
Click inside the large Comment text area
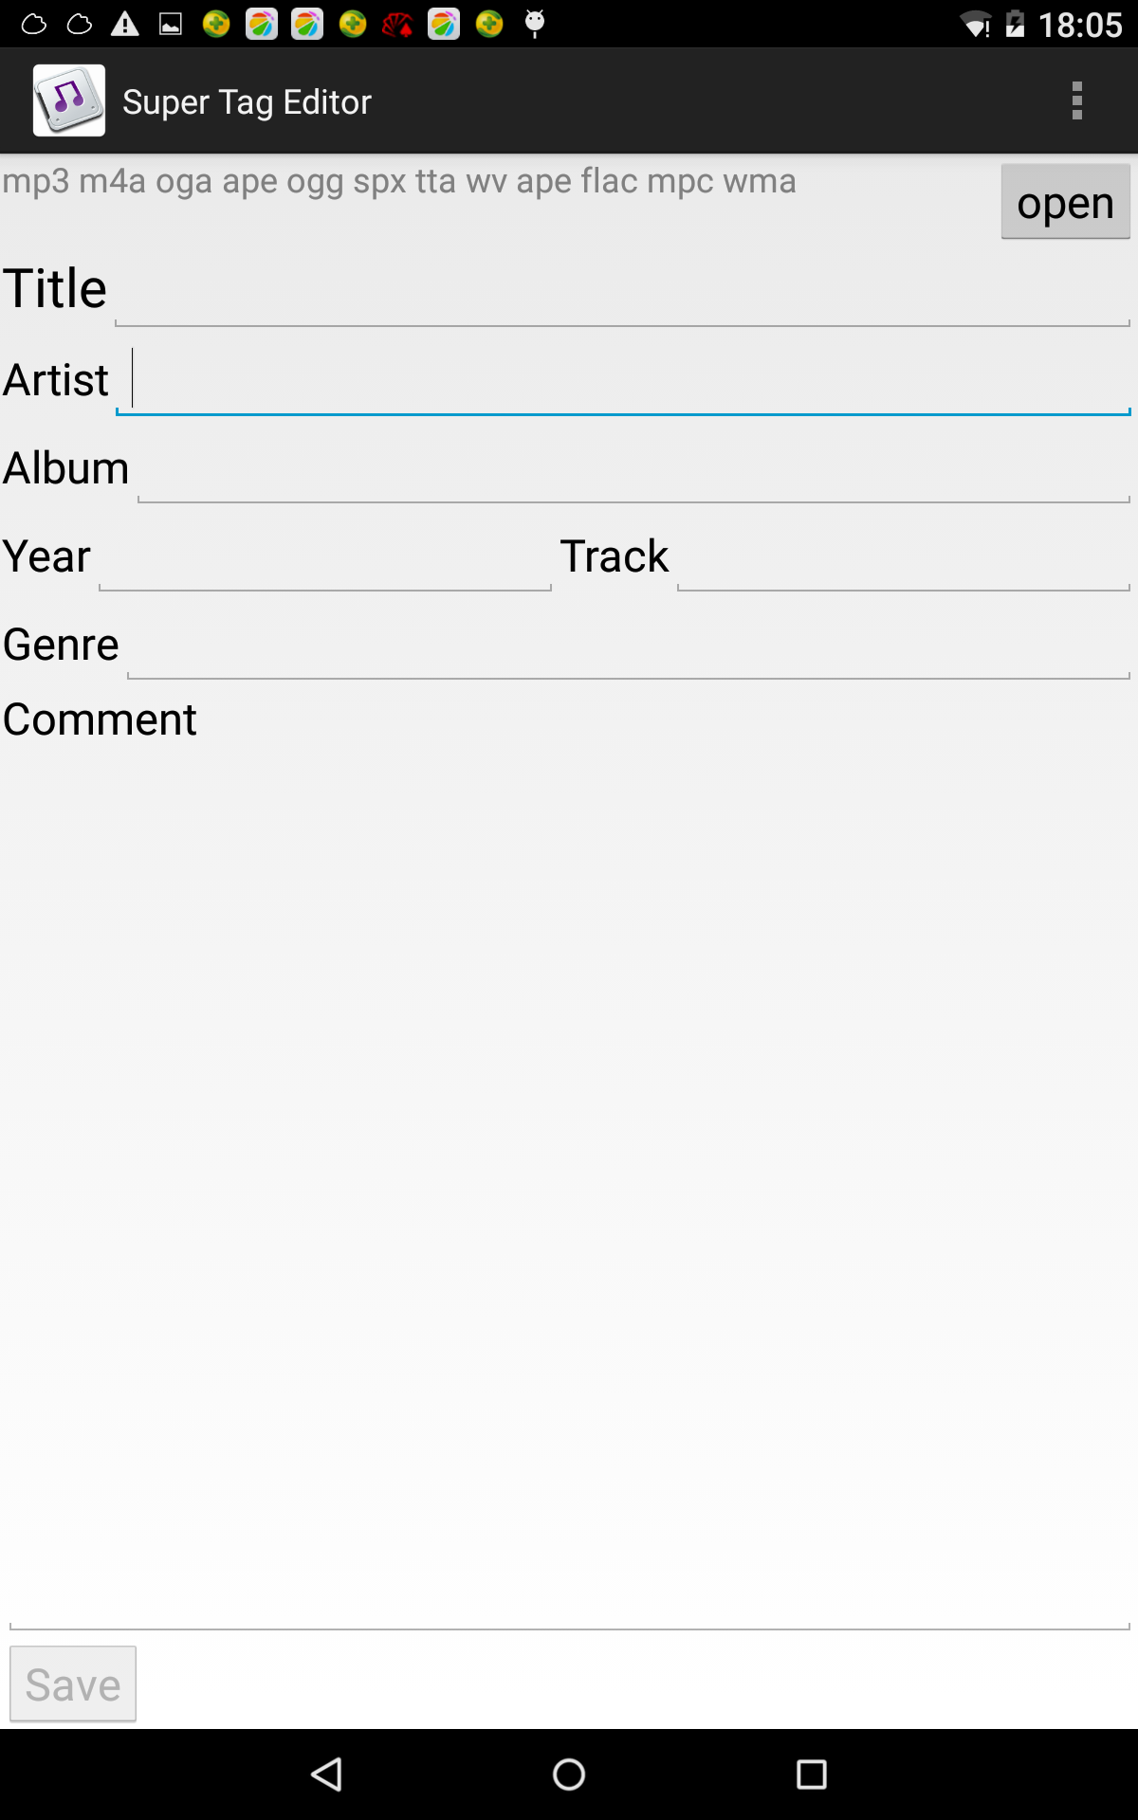(569, 1185)
